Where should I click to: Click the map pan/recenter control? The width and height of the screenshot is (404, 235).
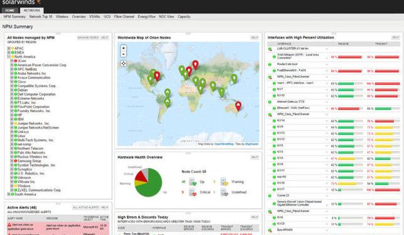pos(123,63)
